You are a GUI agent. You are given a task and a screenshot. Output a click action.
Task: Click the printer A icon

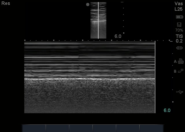point(181,61)
